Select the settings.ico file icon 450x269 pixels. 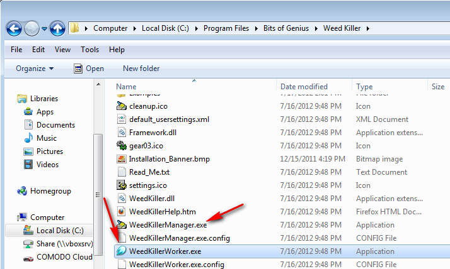(x=122, y=185)
